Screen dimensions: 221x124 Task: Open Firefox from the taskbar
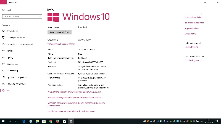(57, 121)
